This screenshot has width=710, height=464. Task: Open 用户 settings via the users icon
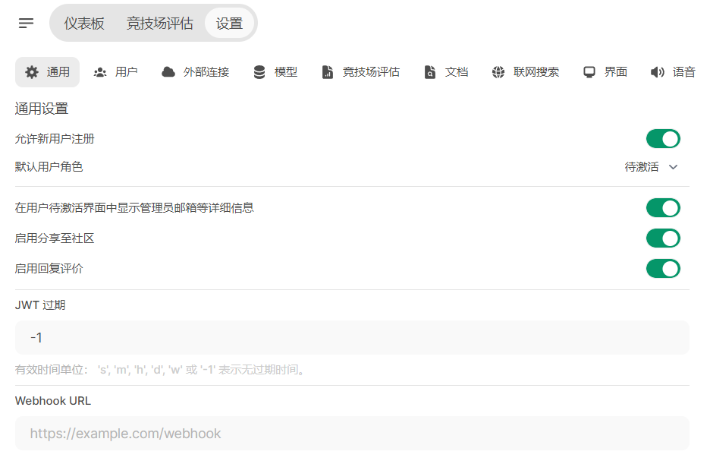[x=99, y=71]
